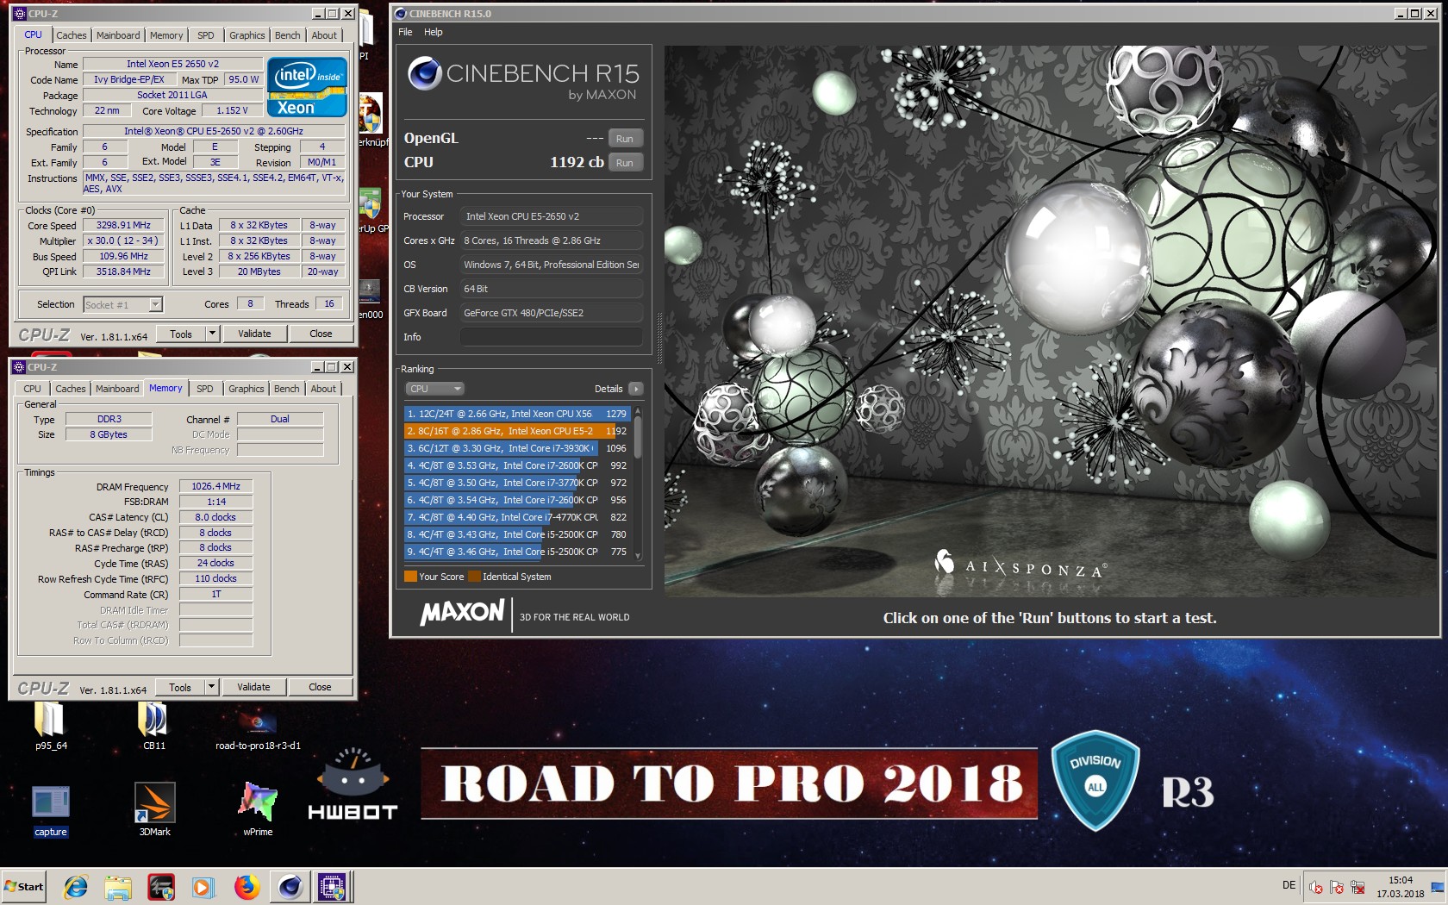
Task: Open the 3DMark desktop shortcut
Action: [x=155, y=804]
